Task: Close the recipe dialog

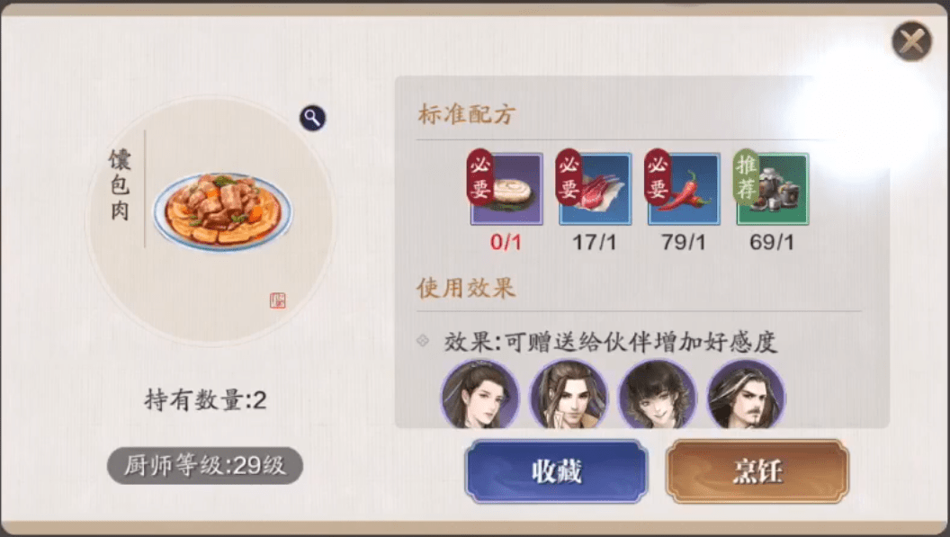Action: click(912, 41)
